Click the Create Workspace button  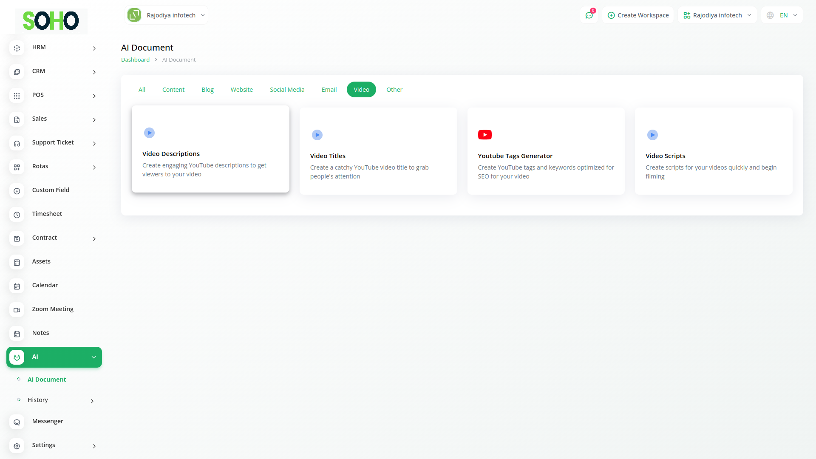[x=638, y=15]
